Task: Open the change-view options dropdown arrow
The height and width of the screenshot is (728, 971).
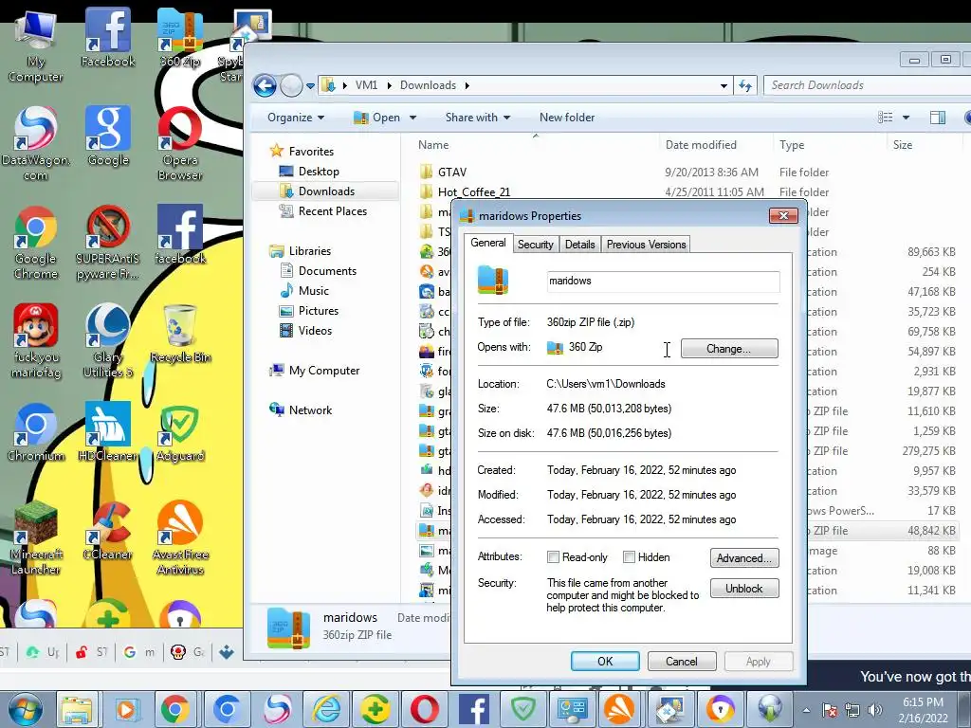Action: click(x=906, y=118)
